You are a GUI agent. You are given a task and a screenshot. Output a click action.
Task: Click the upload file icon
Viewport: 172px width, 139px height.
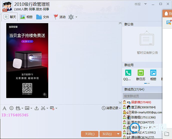[36, 108]
